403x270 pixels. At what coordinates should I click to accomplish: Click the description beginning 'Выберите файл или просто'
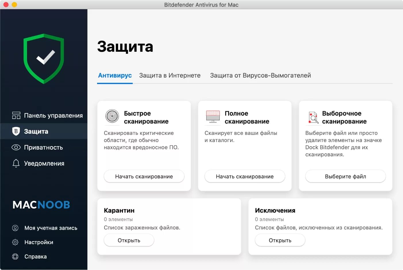tap(344, 144)
